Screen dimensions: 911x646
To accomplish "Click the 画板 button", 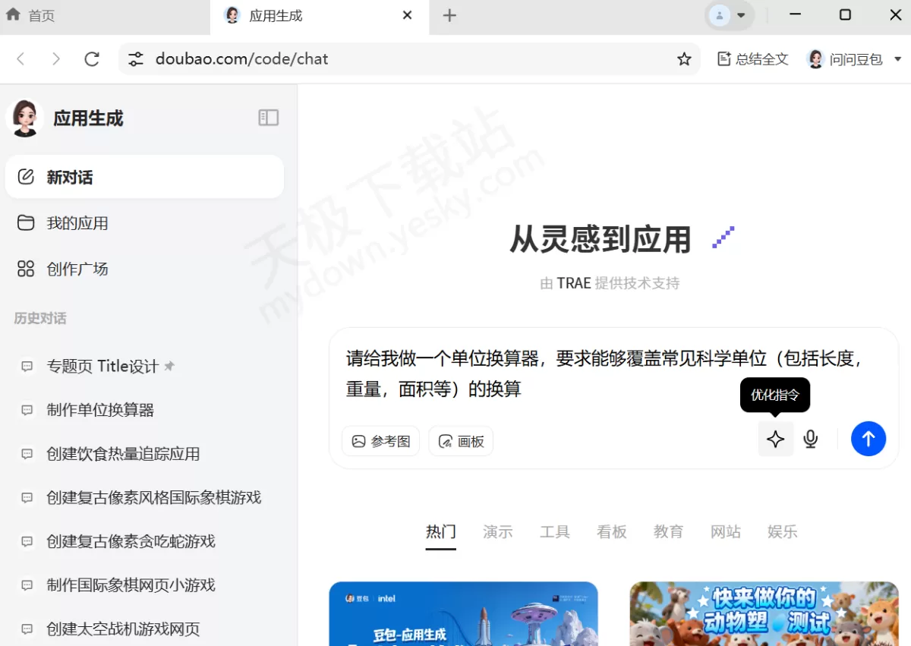I will (461, 441).
